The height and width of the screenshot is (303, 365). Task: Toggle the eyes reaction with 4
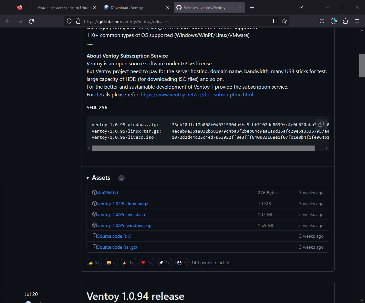pos(182,263)
